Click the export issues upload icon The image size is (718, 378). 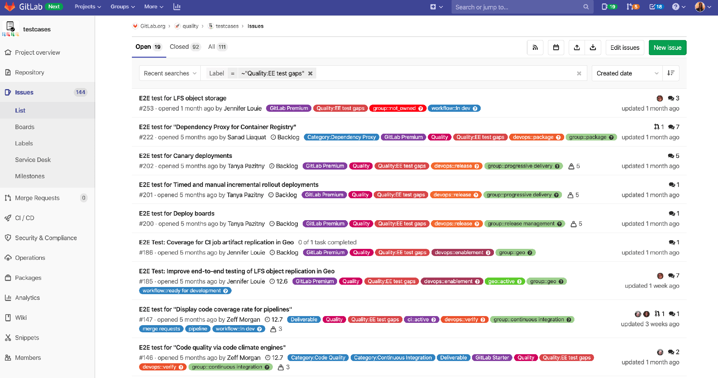tap(577, 48)
